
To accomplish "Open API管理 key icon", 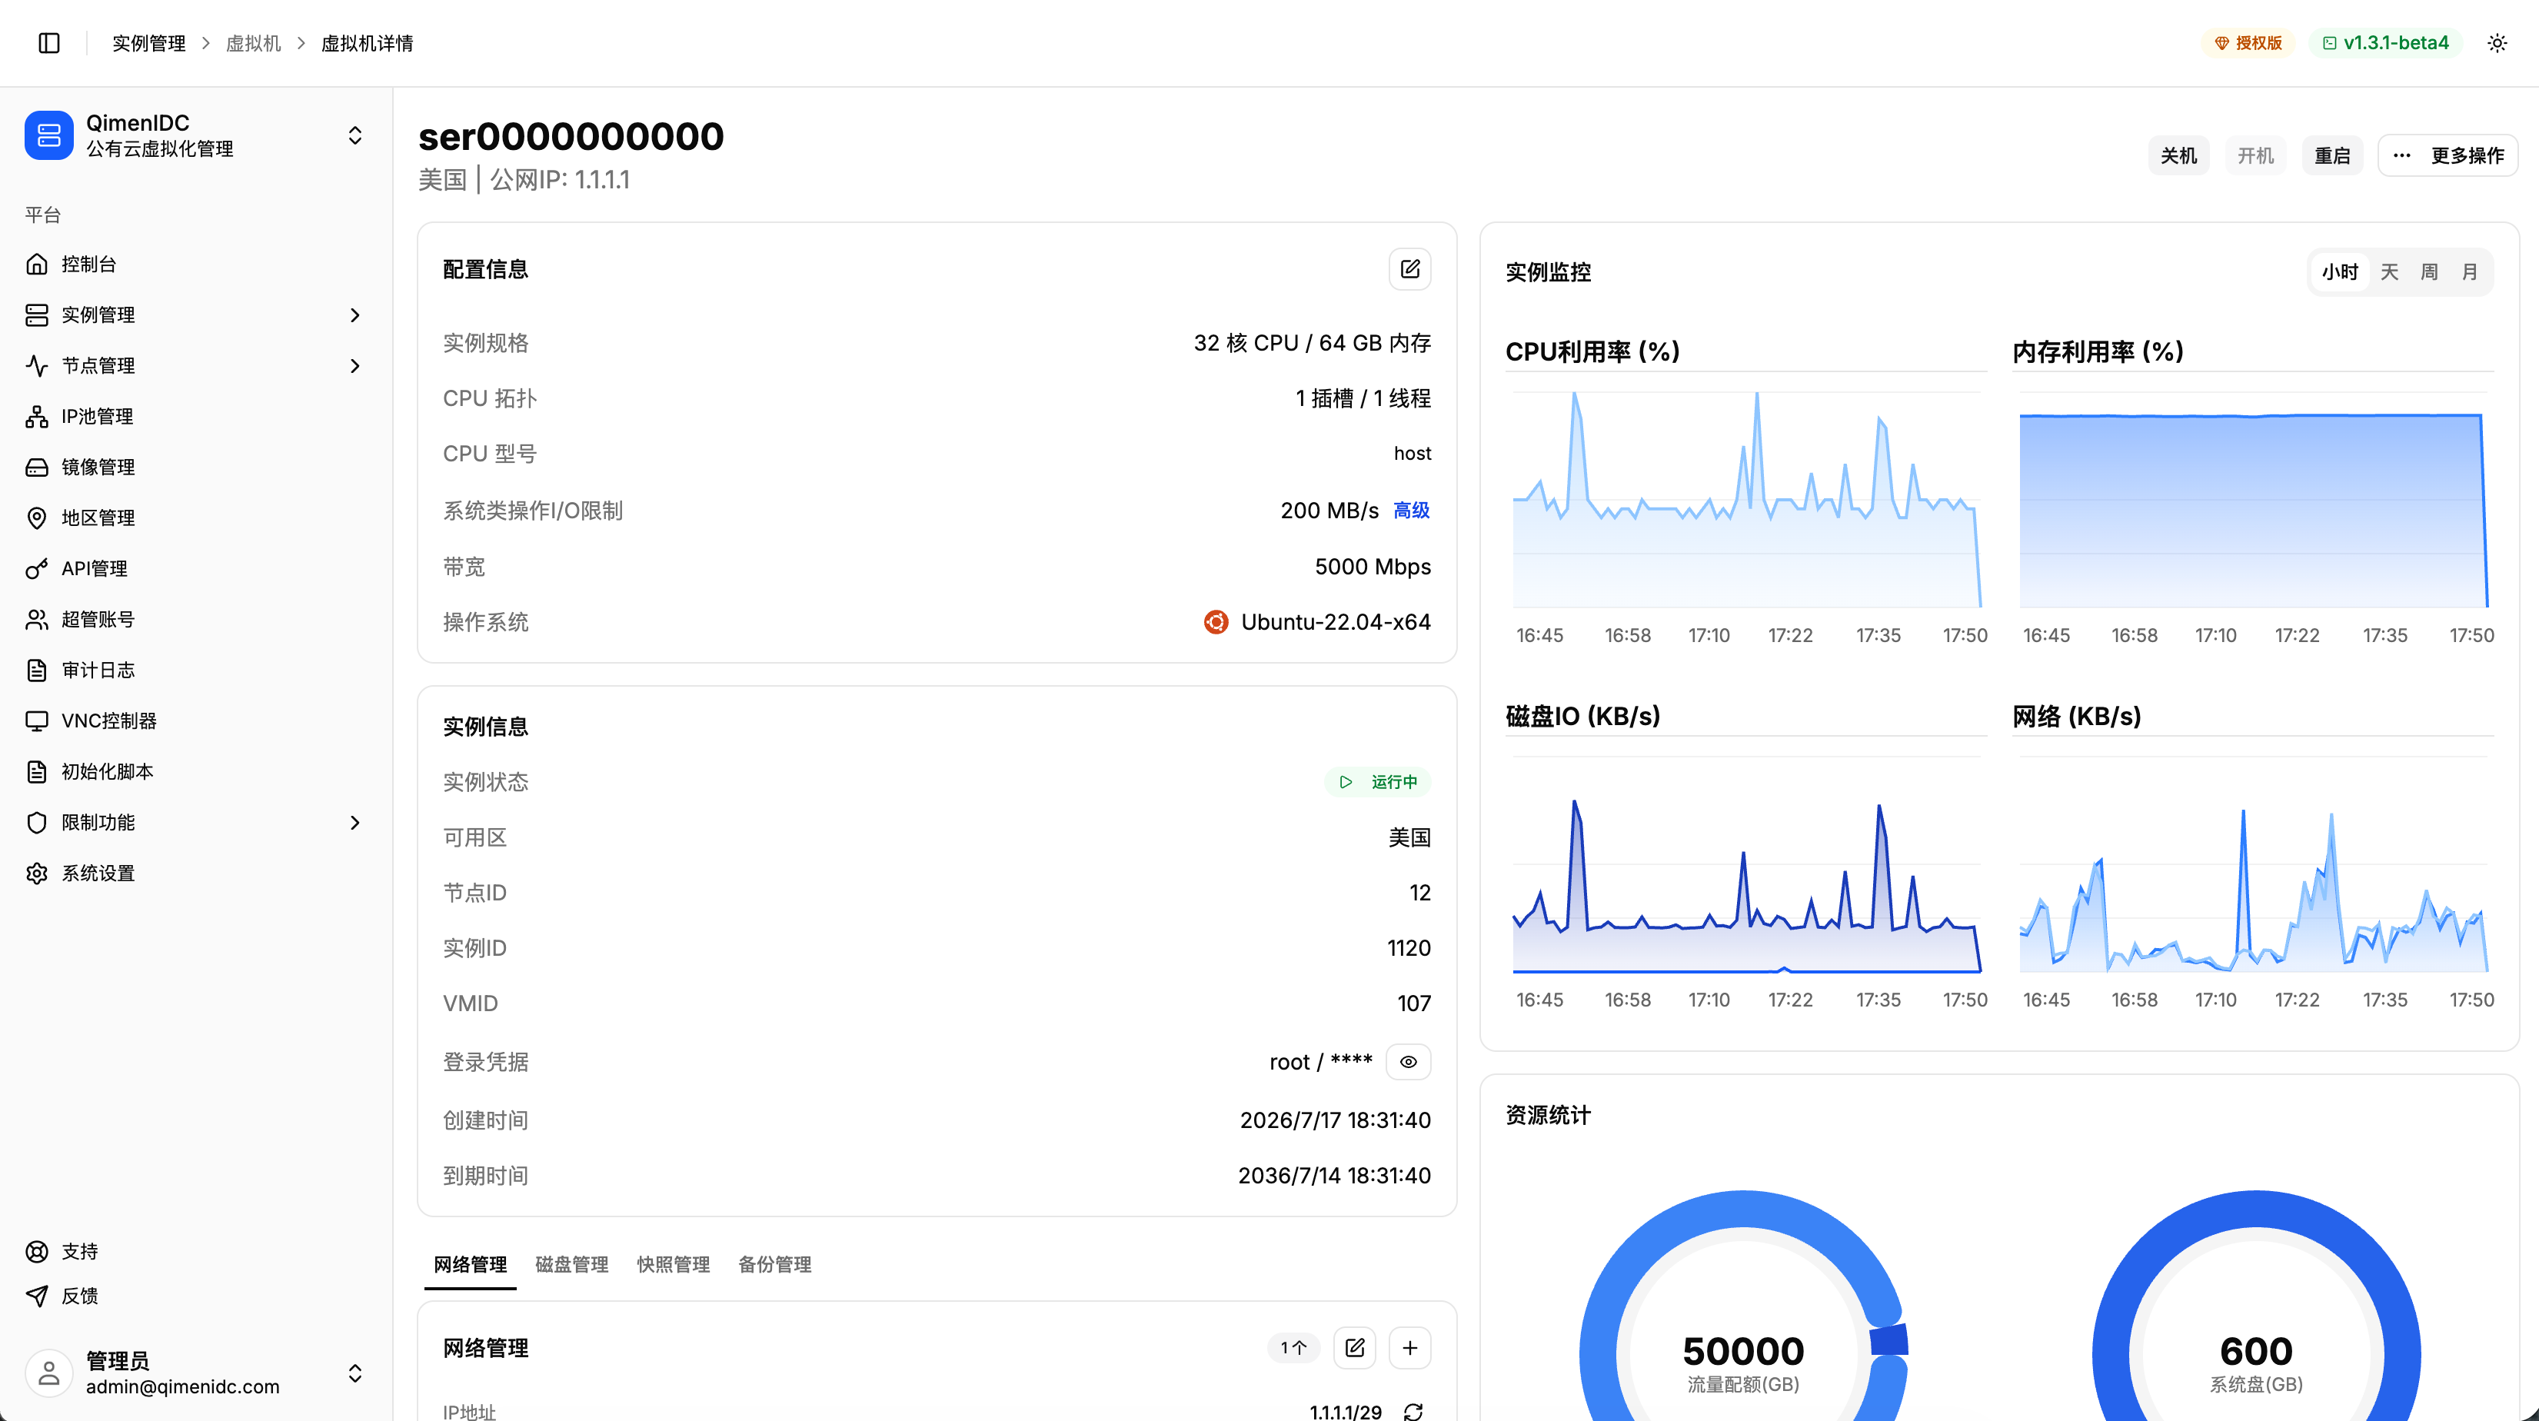I will pos(36,568).
